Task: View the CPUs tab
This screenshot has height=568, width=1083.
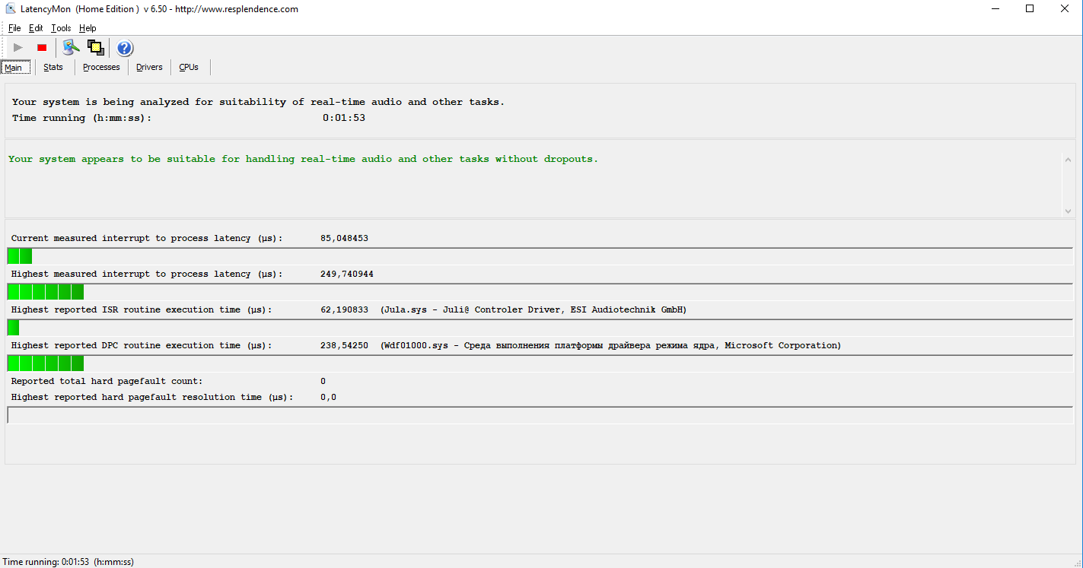Action: click(189, 67)
